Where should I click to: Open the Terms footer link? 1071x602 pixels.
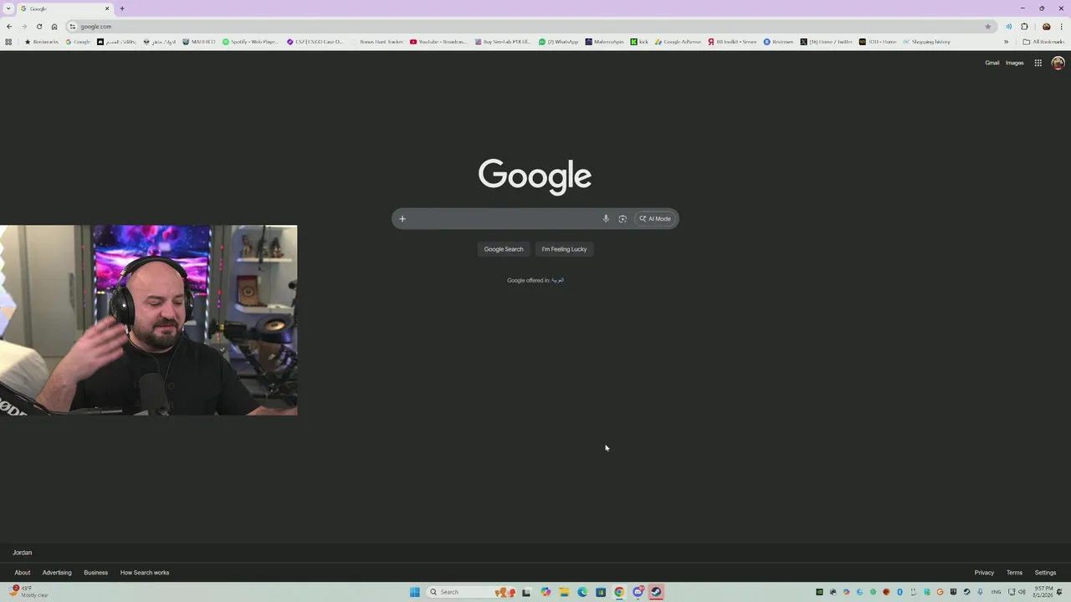(x=1014, y=573)
